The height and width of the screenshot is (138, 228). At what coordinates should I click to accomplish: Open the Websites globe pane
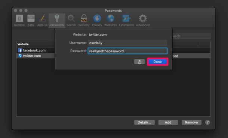111,21
